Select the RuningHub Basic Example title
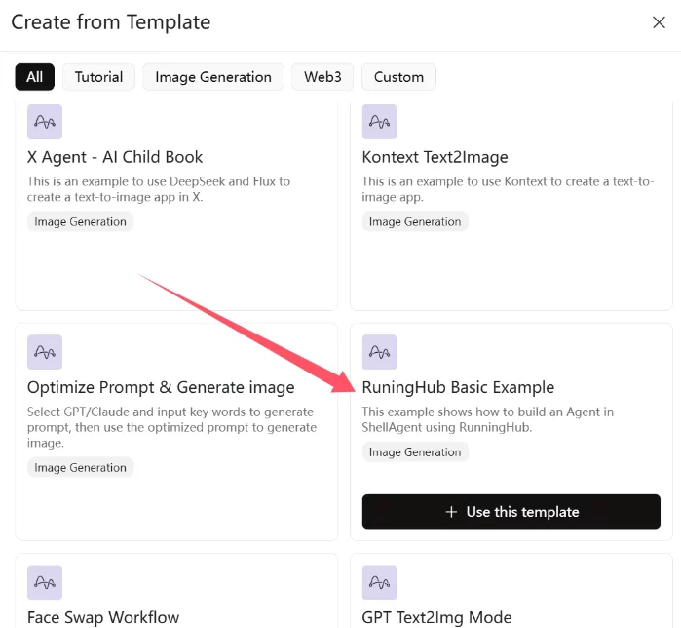Image resolution: width=681 pixels, height=628 pixels. coord(458,387)
